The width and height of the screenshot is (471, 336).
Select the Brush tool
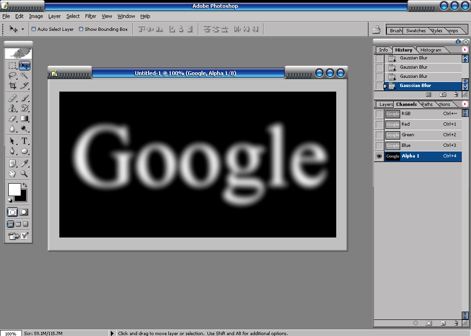24,98
